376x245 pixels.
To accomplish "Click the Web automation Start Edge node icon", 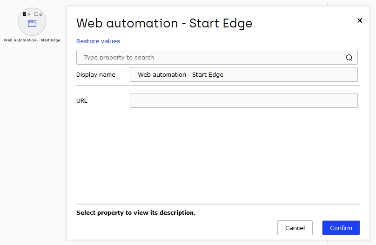I will point(32,23).
